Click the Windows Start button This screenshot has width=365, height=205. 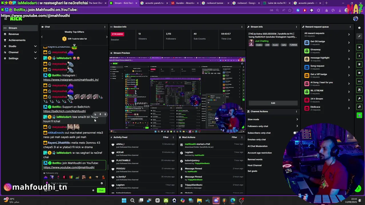(124, 200)
